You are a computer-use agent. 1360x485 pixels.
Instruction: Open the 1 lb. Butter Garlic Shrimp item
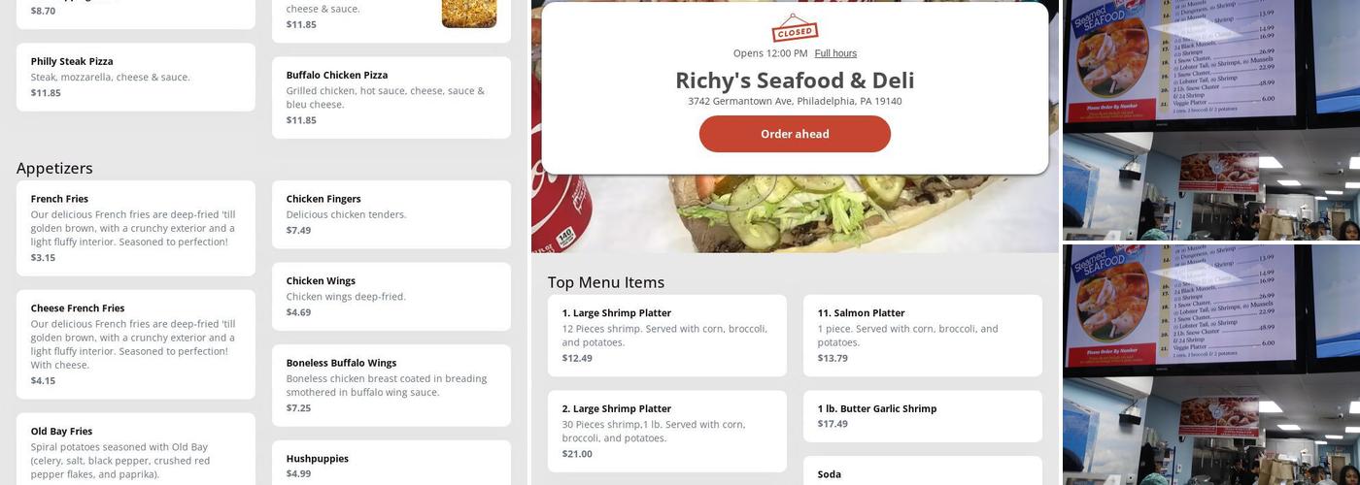click(923, 416)
